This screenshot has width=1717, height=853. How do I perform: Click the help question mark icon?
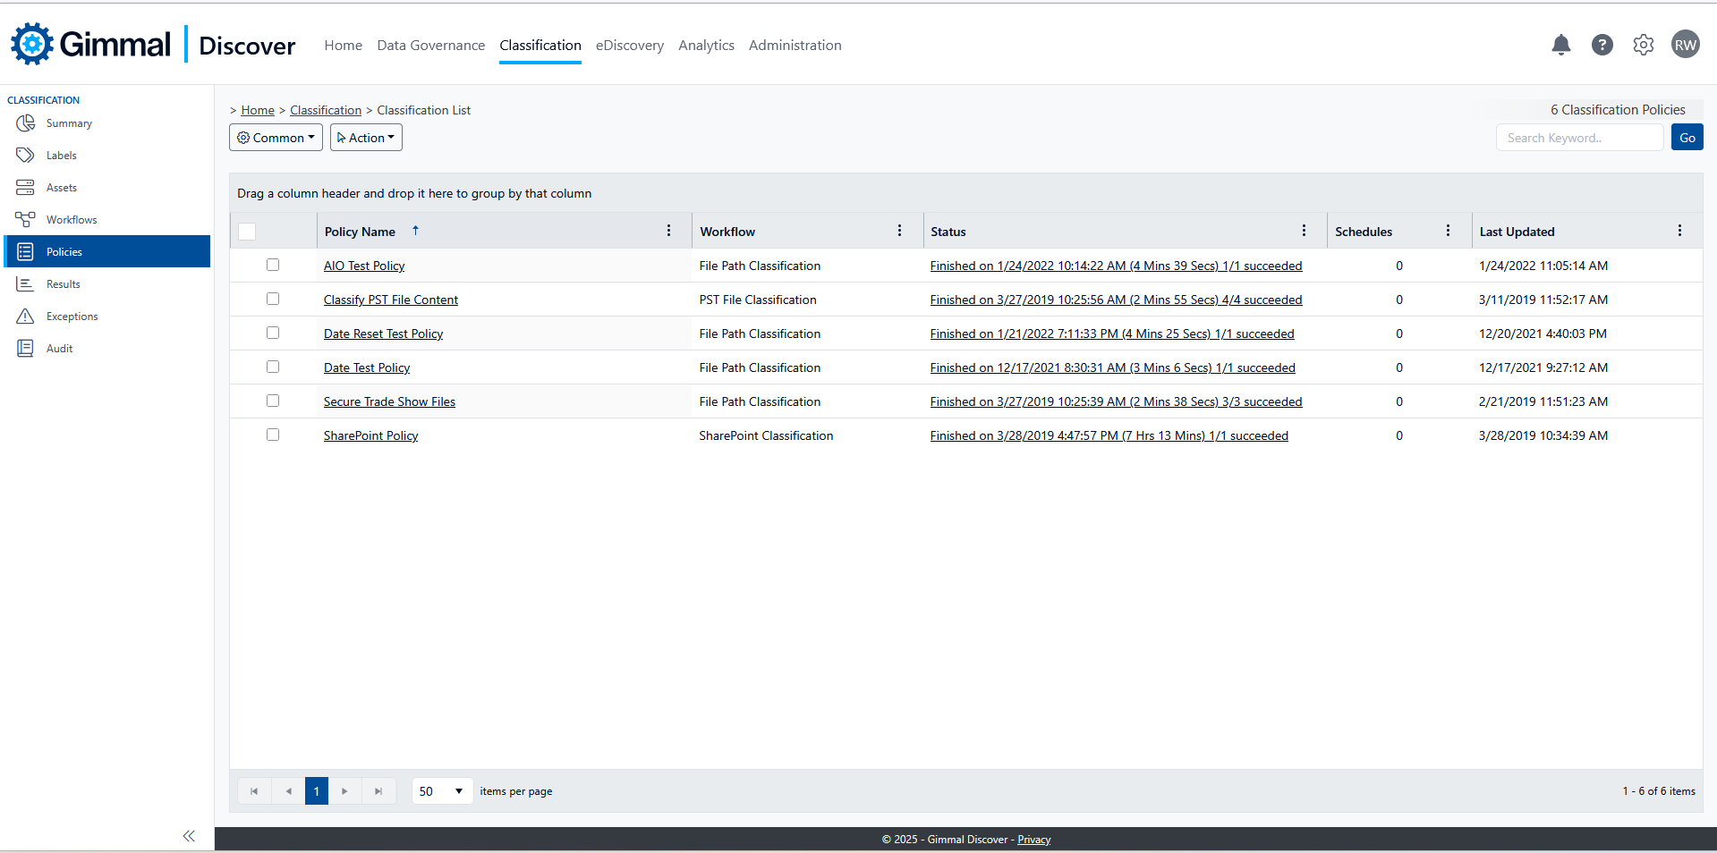(x=1602, y=45)
